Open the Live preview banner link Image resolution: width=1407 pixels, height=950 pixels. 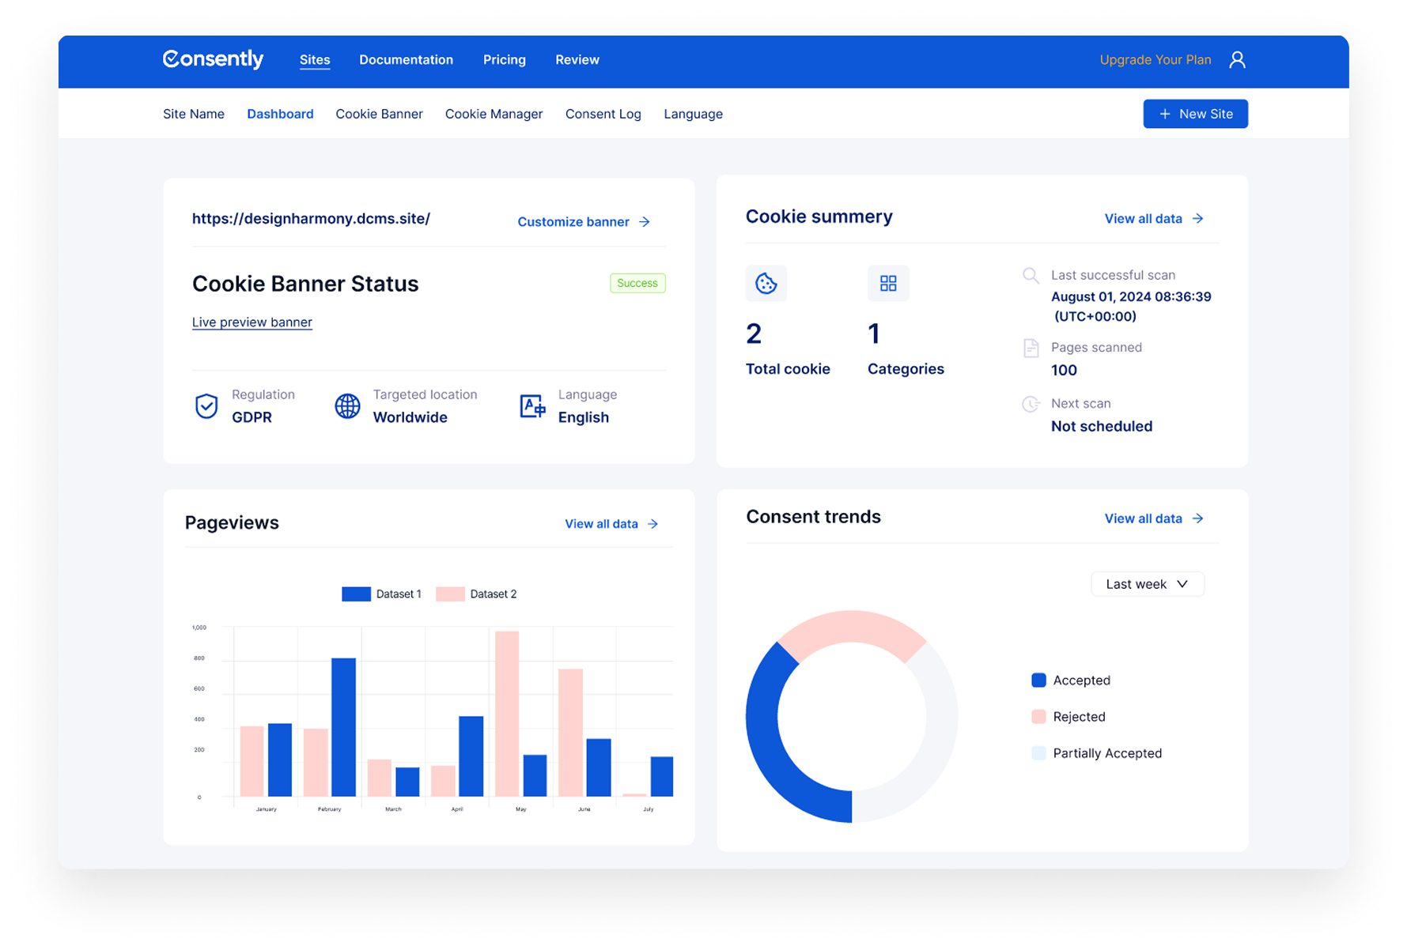tap(252, 322)
